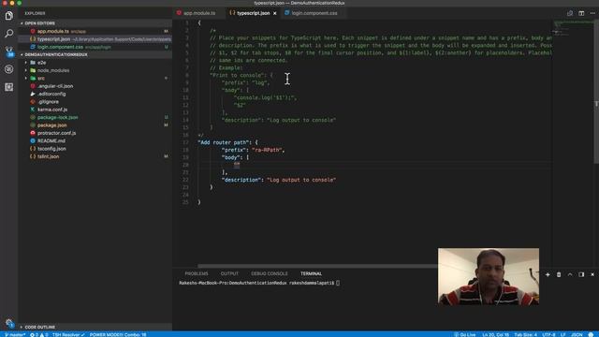The height and width of the screenshot is (337, 599).
Task: Add a new terminal with plus icon
Action: (x=548, y=274)
